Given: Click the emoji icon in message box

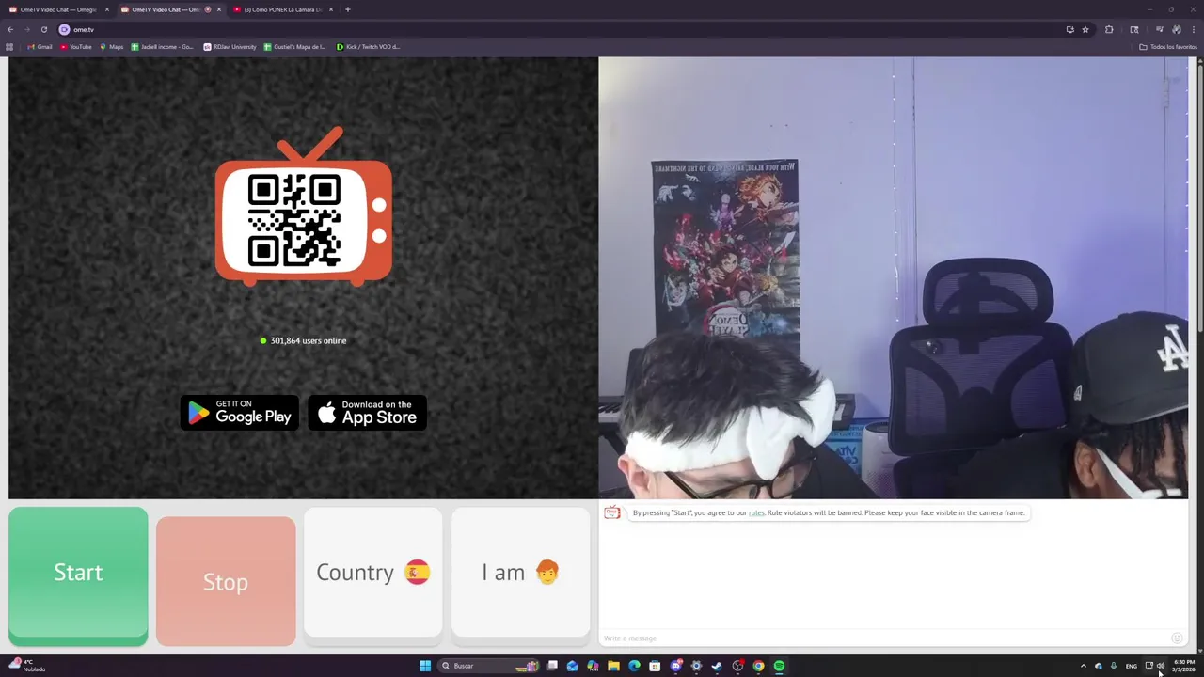Looking at the screenshot, I should [x=1176, y=638].
